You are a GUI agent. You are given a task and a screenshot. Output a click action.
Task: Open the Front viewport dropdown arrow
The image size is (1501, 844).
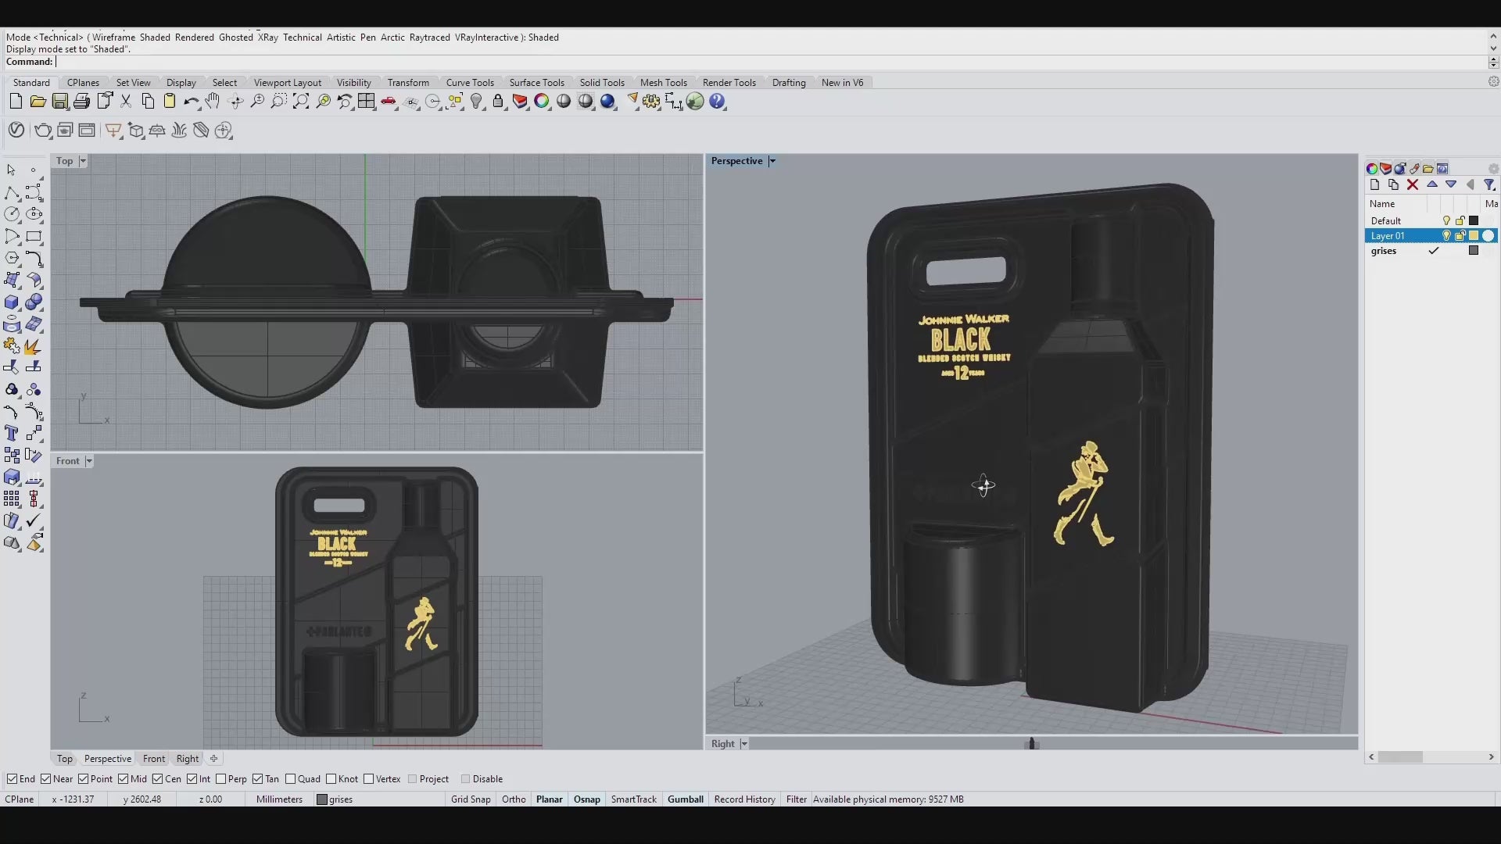coord(89,461)
